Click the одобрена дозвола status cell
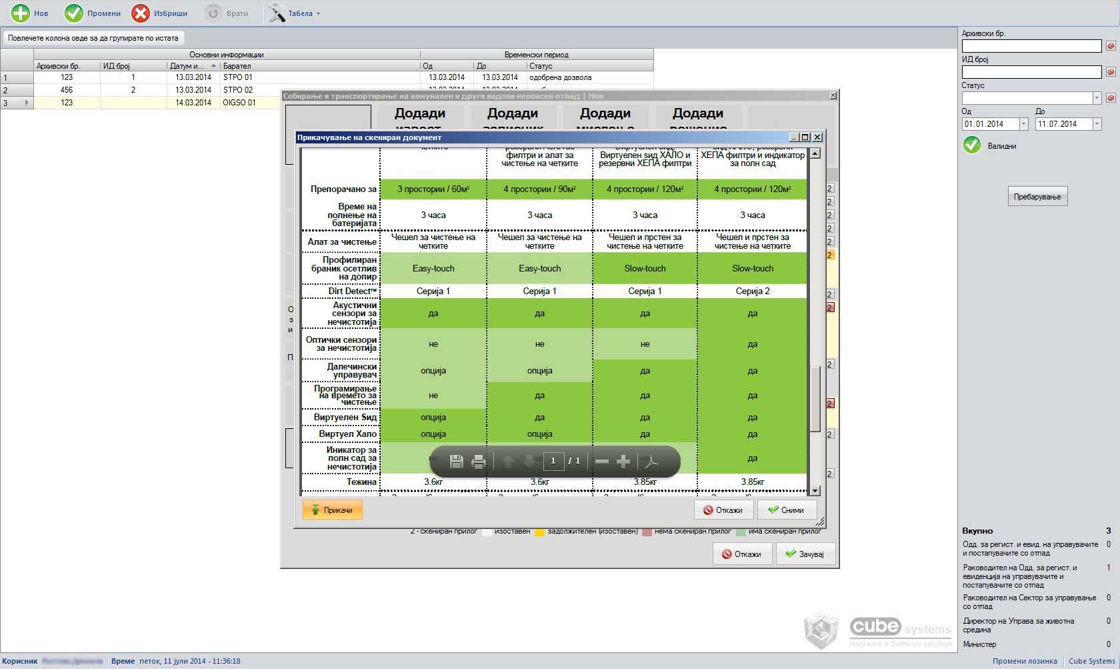 point(590,77)
